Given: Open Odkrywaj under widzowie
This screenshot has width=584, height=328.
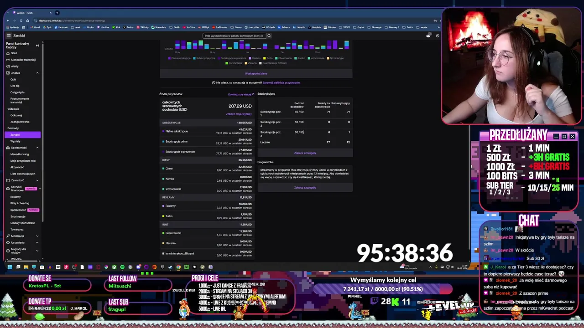Looking at the screenshot, I should click(16, 115).
